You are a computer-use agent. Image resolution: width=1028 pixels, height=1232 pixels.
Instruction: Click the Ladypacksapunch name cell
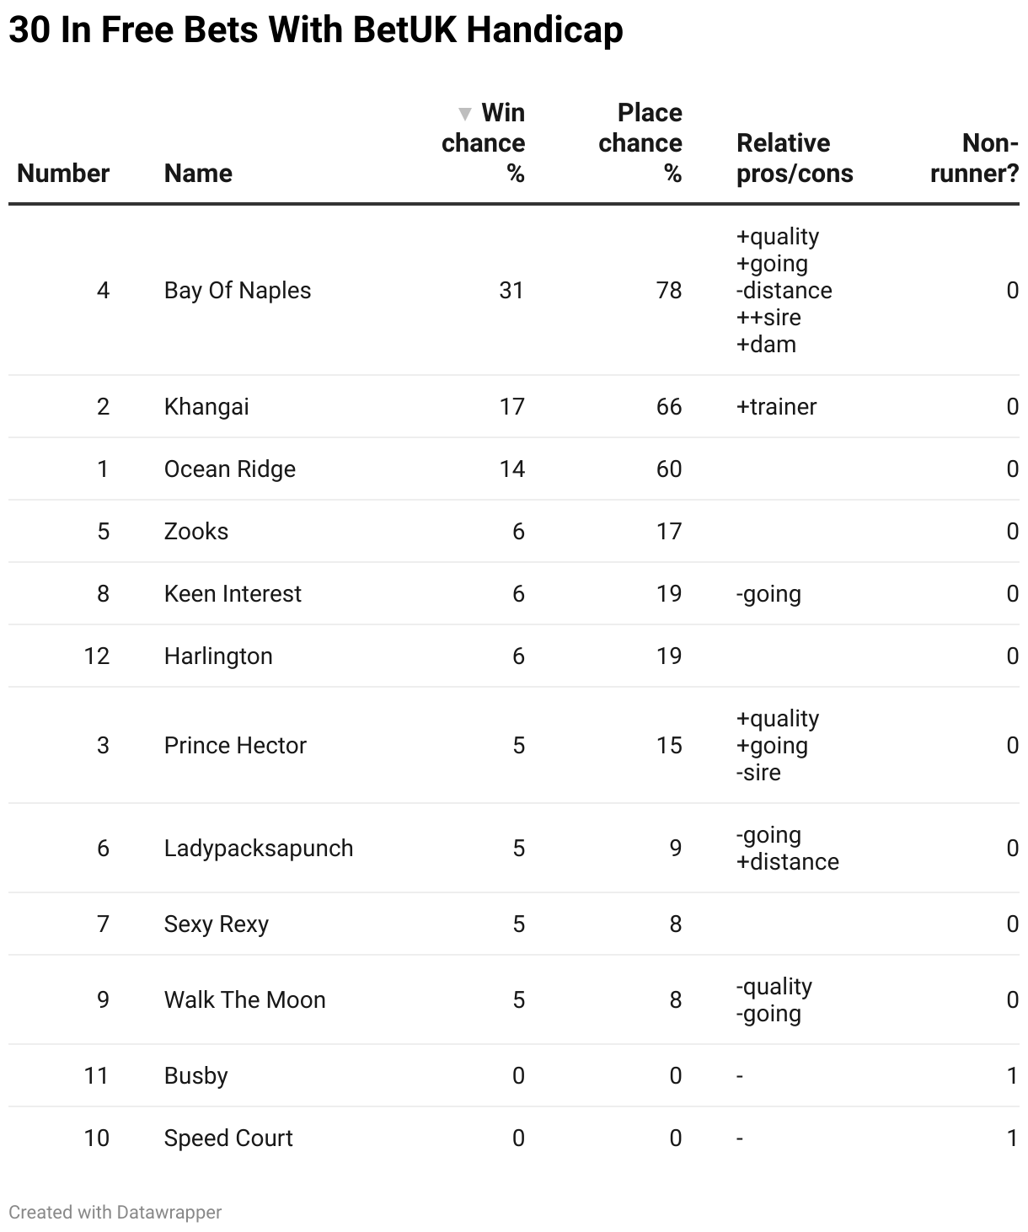click(259, 849)
